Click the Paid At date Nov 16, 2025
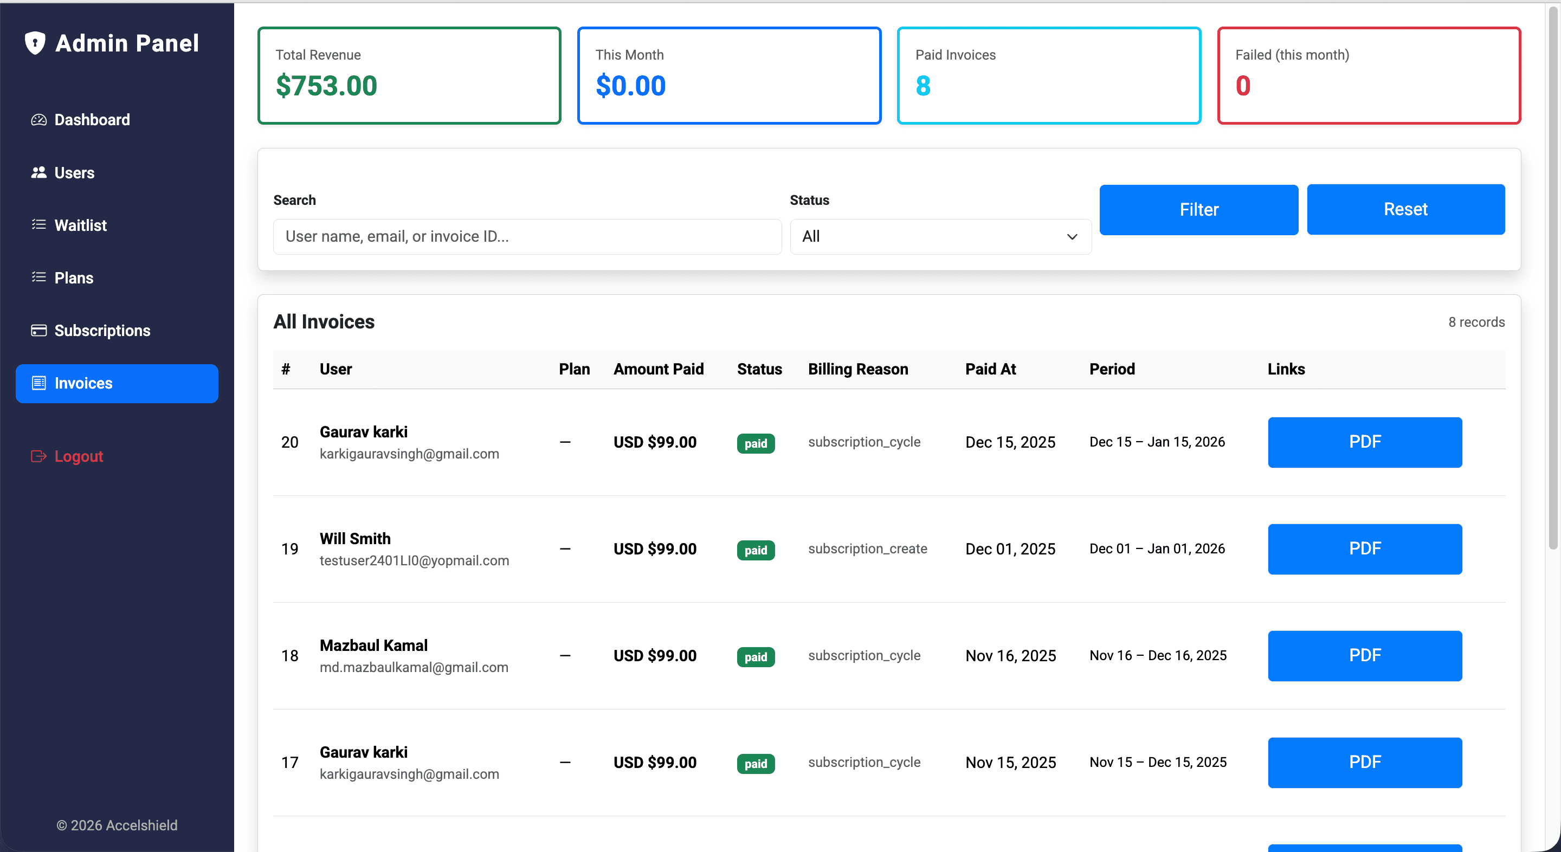Image resolution: width=1561 pixels, height=852 pixels. point(1011,656)
